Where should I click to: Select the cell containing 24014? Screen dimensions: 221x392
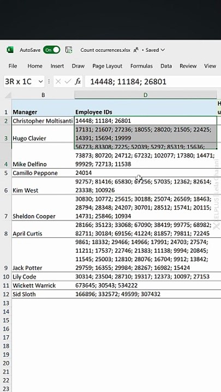pos(146,173)
